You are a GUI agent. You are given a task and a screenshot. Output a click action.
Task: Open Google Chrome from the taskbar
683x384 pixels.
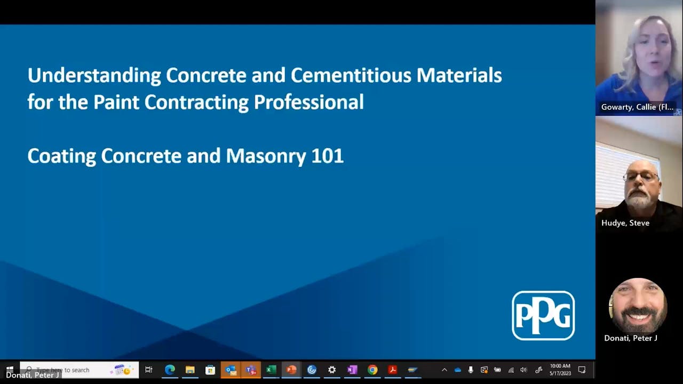[x=372, y=370]
